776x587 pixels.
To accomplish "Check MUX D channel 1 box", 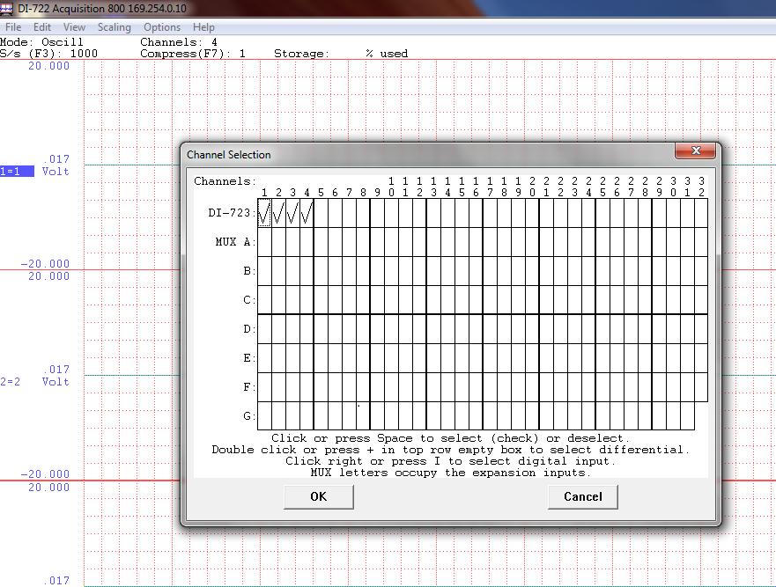I will 264,329.
